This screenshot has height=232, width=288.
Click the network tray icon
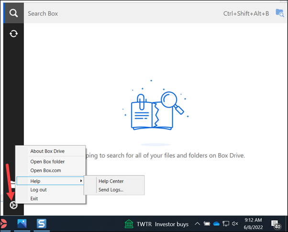[x=226, y=224]
